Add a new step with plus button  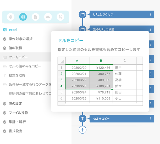(x=82, y=130)
